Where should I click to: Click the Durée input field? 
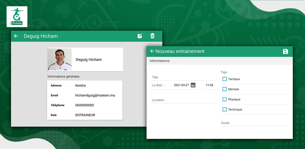254,123
